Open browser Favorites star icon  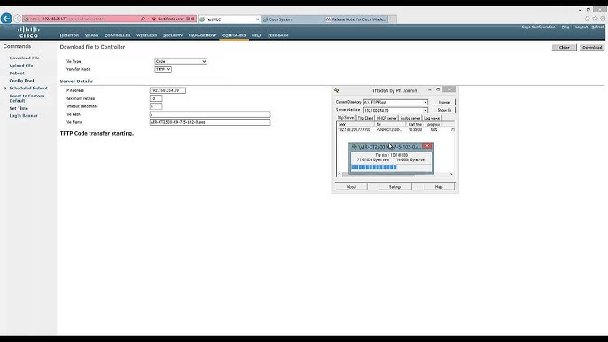point(596,19)
